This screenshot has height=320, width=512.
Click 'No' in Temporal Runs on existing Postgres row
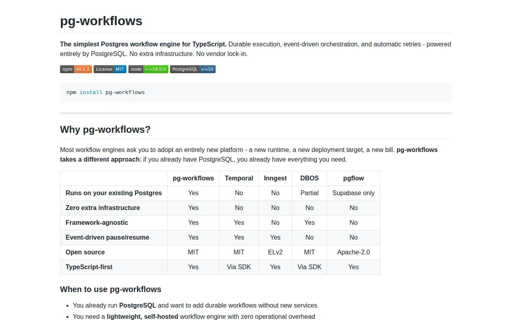[x=239, y=193]
